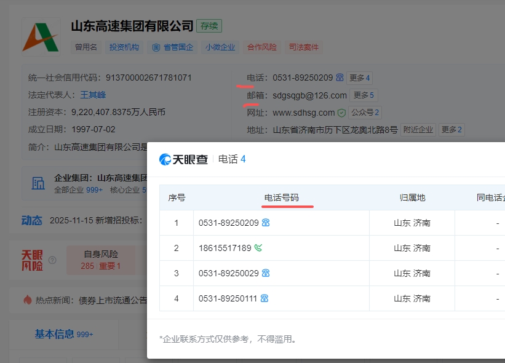Click the company name 山东高速集团有限公司 heading
The width and height of the screenshot is (505, 363).
[x=132, y=26]
